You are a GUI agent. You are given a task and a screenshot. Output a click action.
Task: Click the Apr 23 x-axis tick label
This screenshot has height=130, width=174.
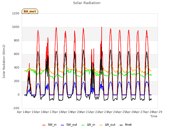103,112
